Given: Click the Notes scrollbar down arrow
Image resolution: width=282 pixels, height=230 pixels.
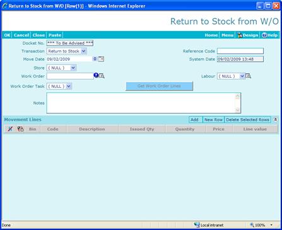Looking at the screenshot, I should tap(238, 110).
